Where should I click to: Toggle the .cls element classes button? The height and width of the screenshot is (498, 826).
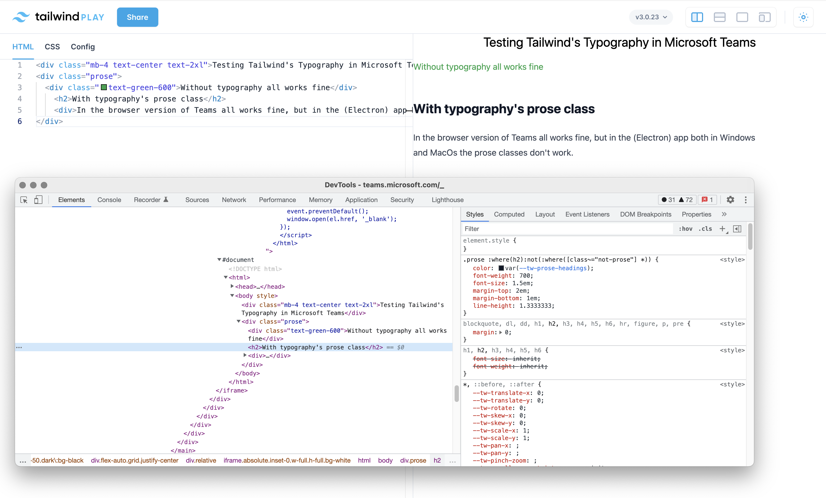click(x=705, y=229)
